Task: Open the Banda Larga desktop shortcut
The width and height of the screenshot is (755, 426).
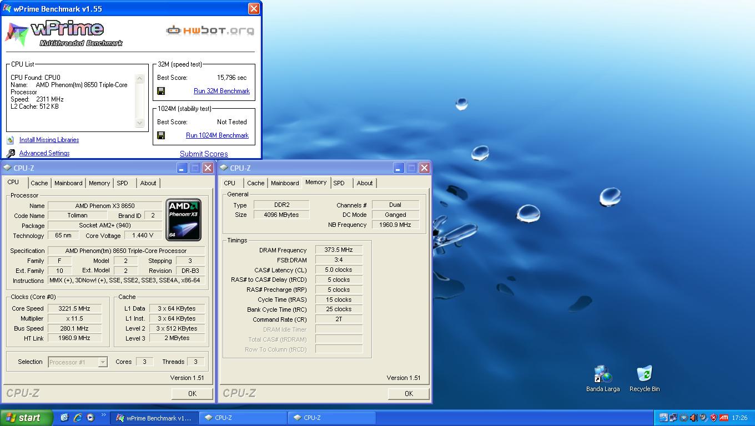Action: pos(603,379)
